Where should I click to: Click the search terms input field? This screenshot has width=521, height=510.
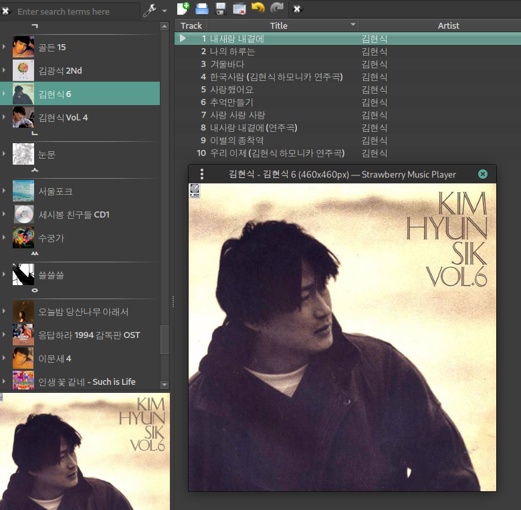click(x=77, y=11)
